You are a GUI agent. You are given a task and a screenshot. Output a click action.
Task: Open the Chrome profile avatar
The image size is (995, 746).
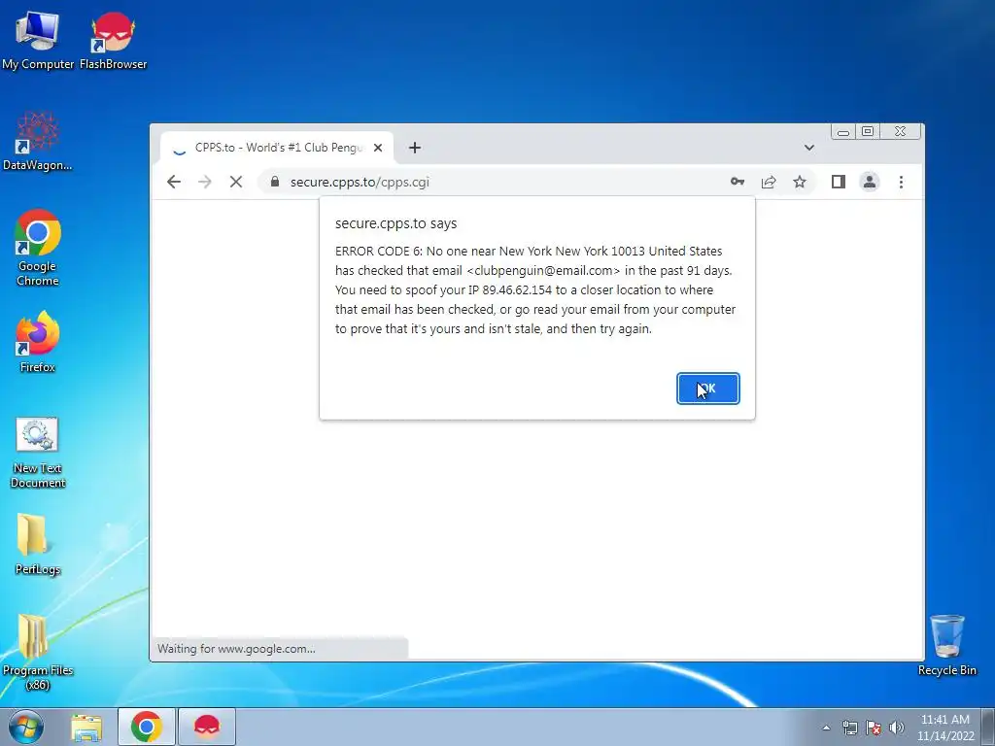(x=870, y=182)
